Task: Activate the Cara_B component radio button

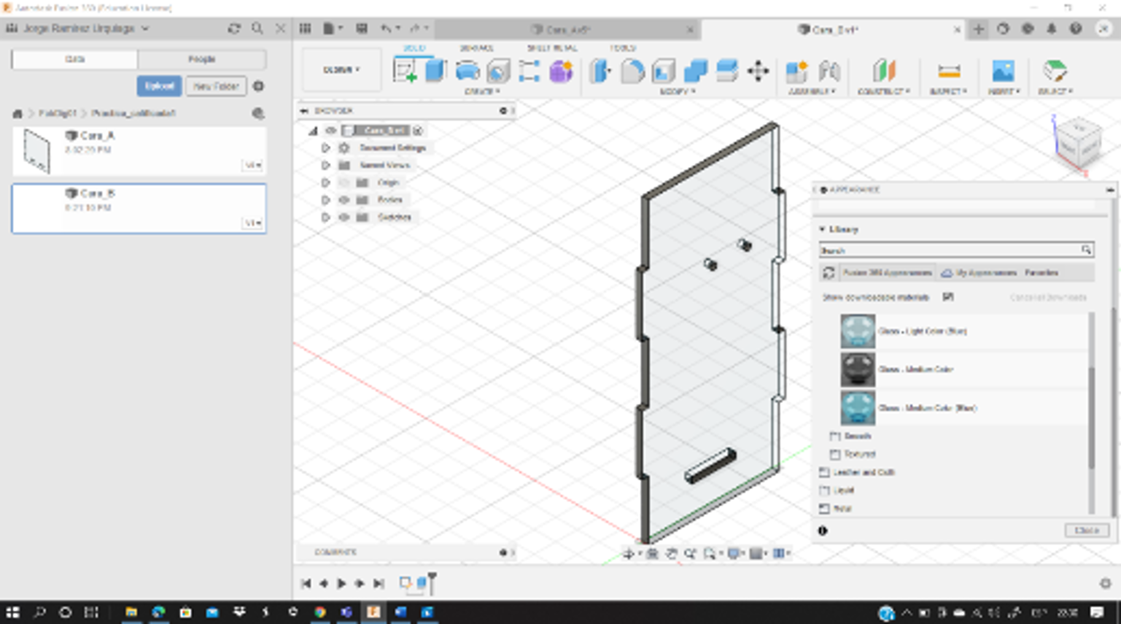Action: [x=418, y=130]
